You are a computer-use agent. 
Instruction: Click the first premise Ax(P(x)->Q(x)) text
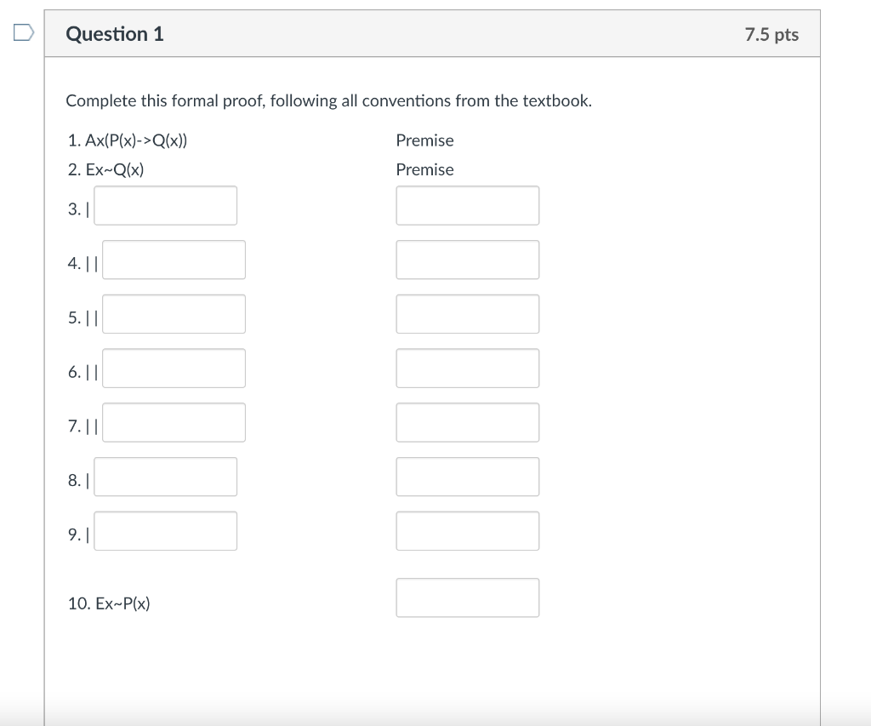click(x=128, y=140)
